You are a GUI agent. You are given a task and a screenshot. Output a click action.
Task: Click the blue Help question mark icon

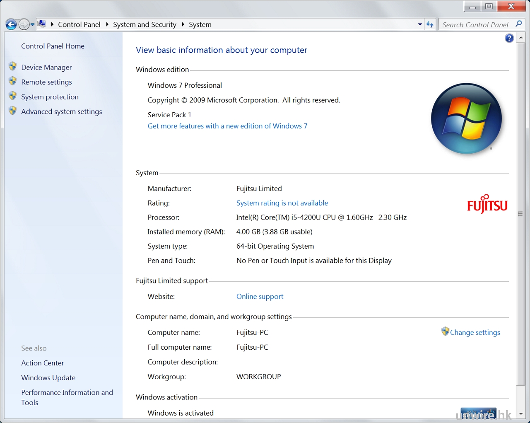509,39
